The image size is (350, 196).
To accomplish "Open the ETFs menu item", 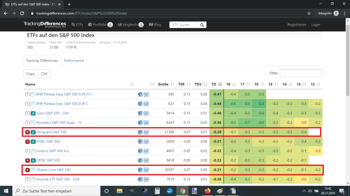I will point(77,24).
